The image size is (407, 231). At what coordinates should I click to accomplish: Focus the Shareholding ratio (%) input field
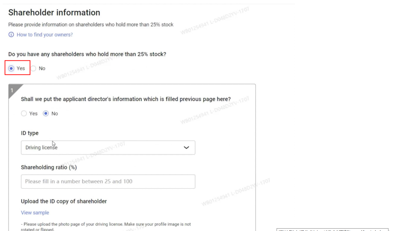coord(108,182)
